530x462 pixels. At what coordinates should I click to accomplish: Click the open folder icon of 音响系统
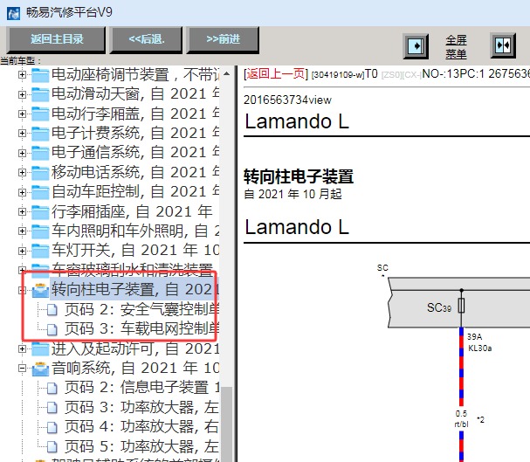click(x=40, y=369)
